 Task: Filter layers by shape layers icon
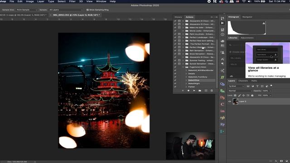(x=262, y=86)
